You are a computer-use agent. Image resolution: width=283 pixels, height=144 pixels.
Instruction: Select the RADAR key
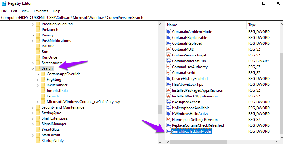click(48, 46)
